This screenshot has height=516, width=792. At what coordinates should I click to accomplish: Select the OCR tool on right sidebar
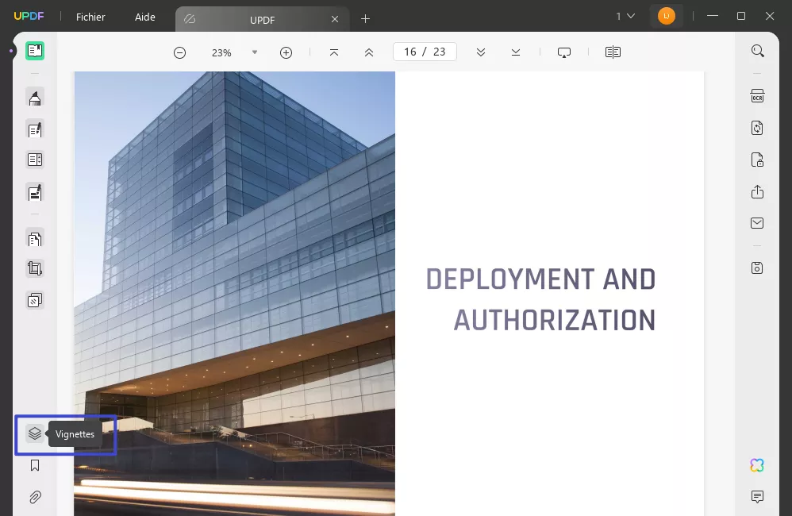coord(757,95)
